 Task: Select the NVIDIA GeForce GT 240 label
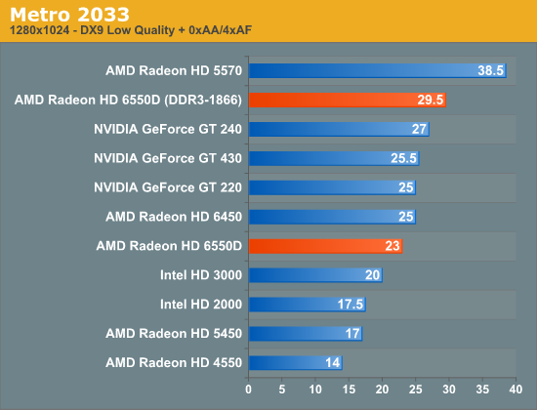[x=168, y=129]
